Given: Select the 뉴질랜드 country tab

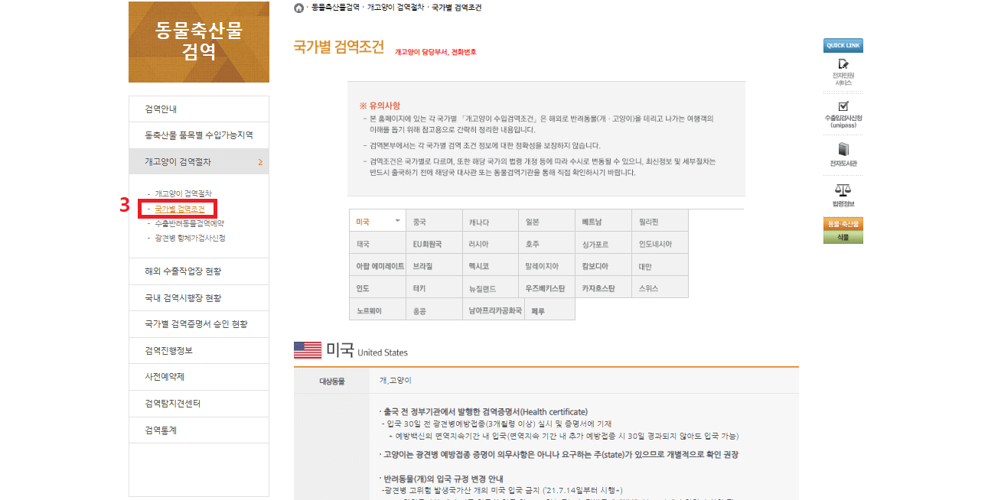Looking at the screenshot, I should pyautogui.click(x=490, y=288).
